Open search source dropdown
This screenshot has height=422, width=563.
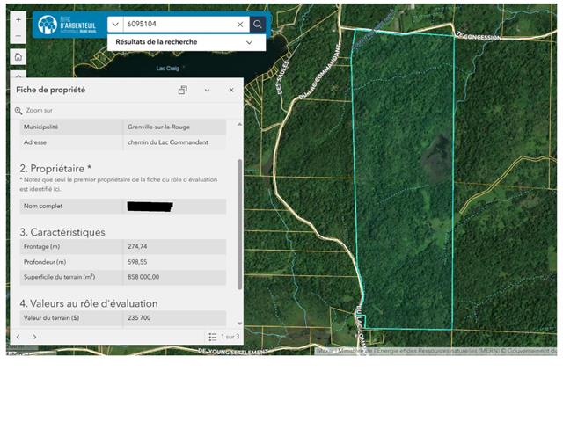click(115, 25)
